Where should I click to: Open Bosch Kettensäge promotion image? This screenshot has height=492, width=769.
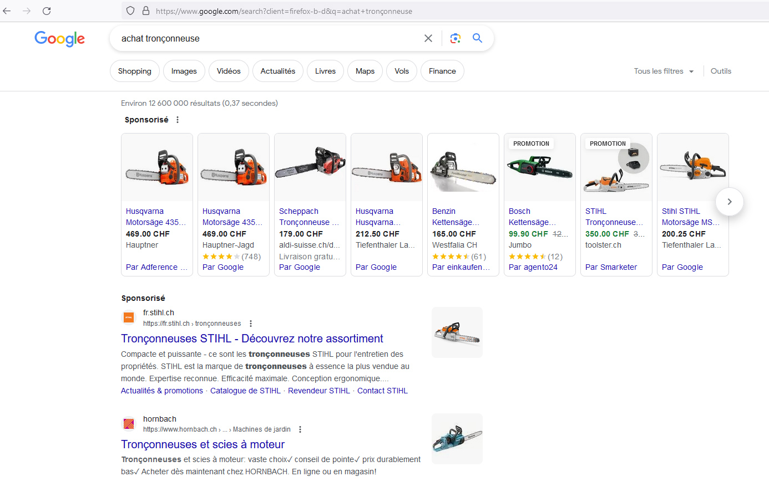point(540,167)
